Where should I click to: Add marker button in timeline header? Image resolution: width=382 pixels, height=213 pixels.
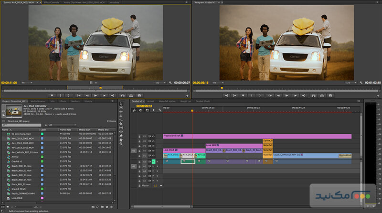[153, 110]
